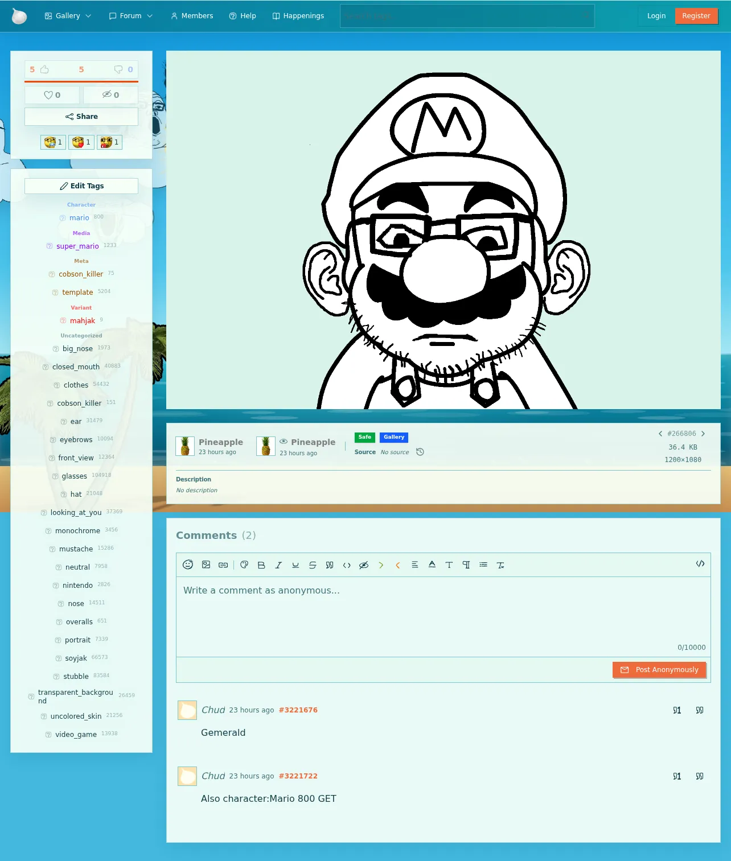The height and width of the screenshot is (861, 731).
Task: Click the Register button
Action: click(x=696, y=16)
